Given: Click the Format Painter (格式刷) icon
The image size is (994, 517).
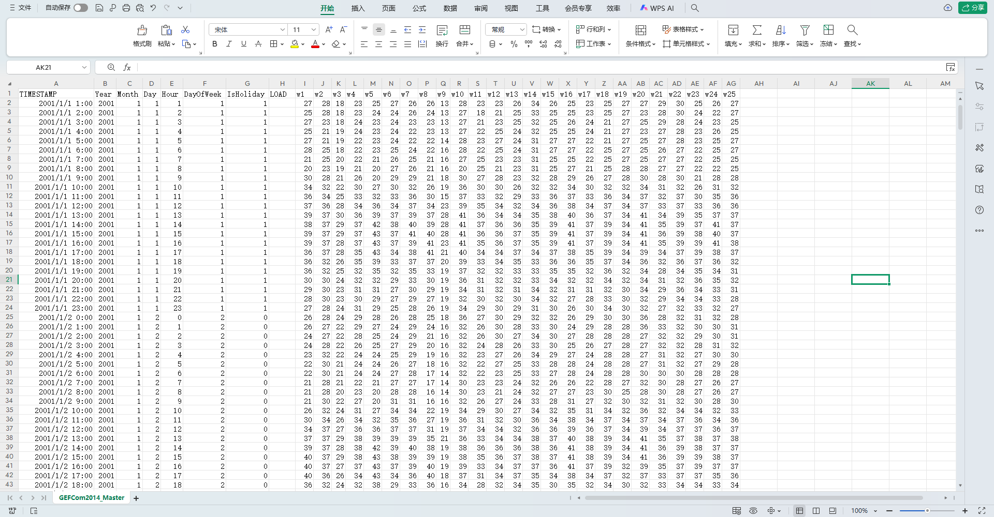Looking at the screenshot, I should 142,30.
